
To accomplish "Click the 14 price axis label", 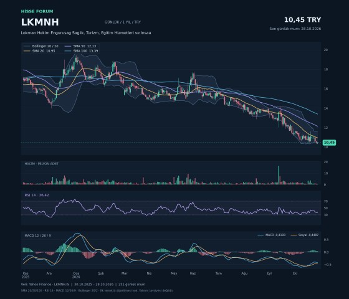I will [325, 108].
